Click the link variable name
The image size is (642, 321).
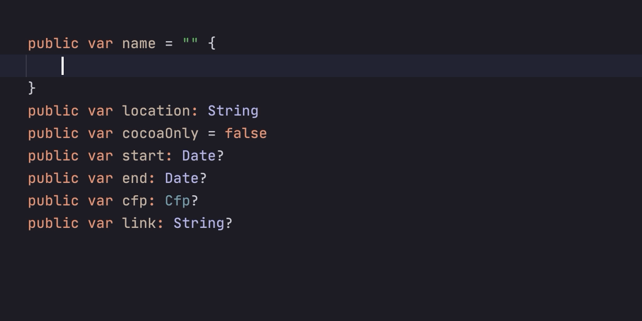click(139, 223)
